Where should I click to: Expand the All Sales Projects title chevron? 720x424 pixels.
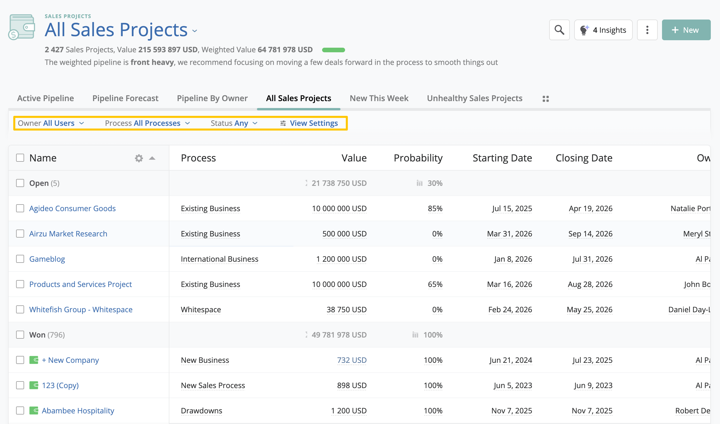pos(195,31)
